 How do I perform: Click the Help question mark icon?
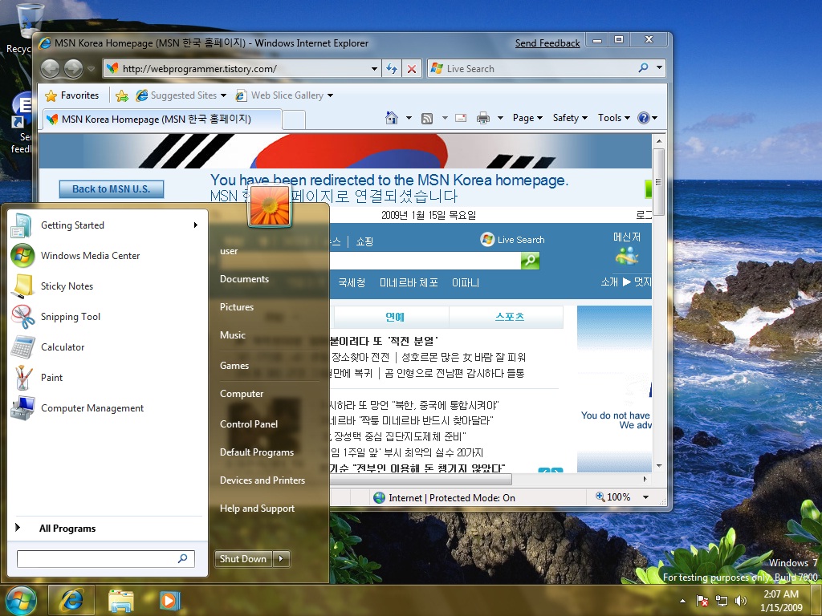coord(643,118)
